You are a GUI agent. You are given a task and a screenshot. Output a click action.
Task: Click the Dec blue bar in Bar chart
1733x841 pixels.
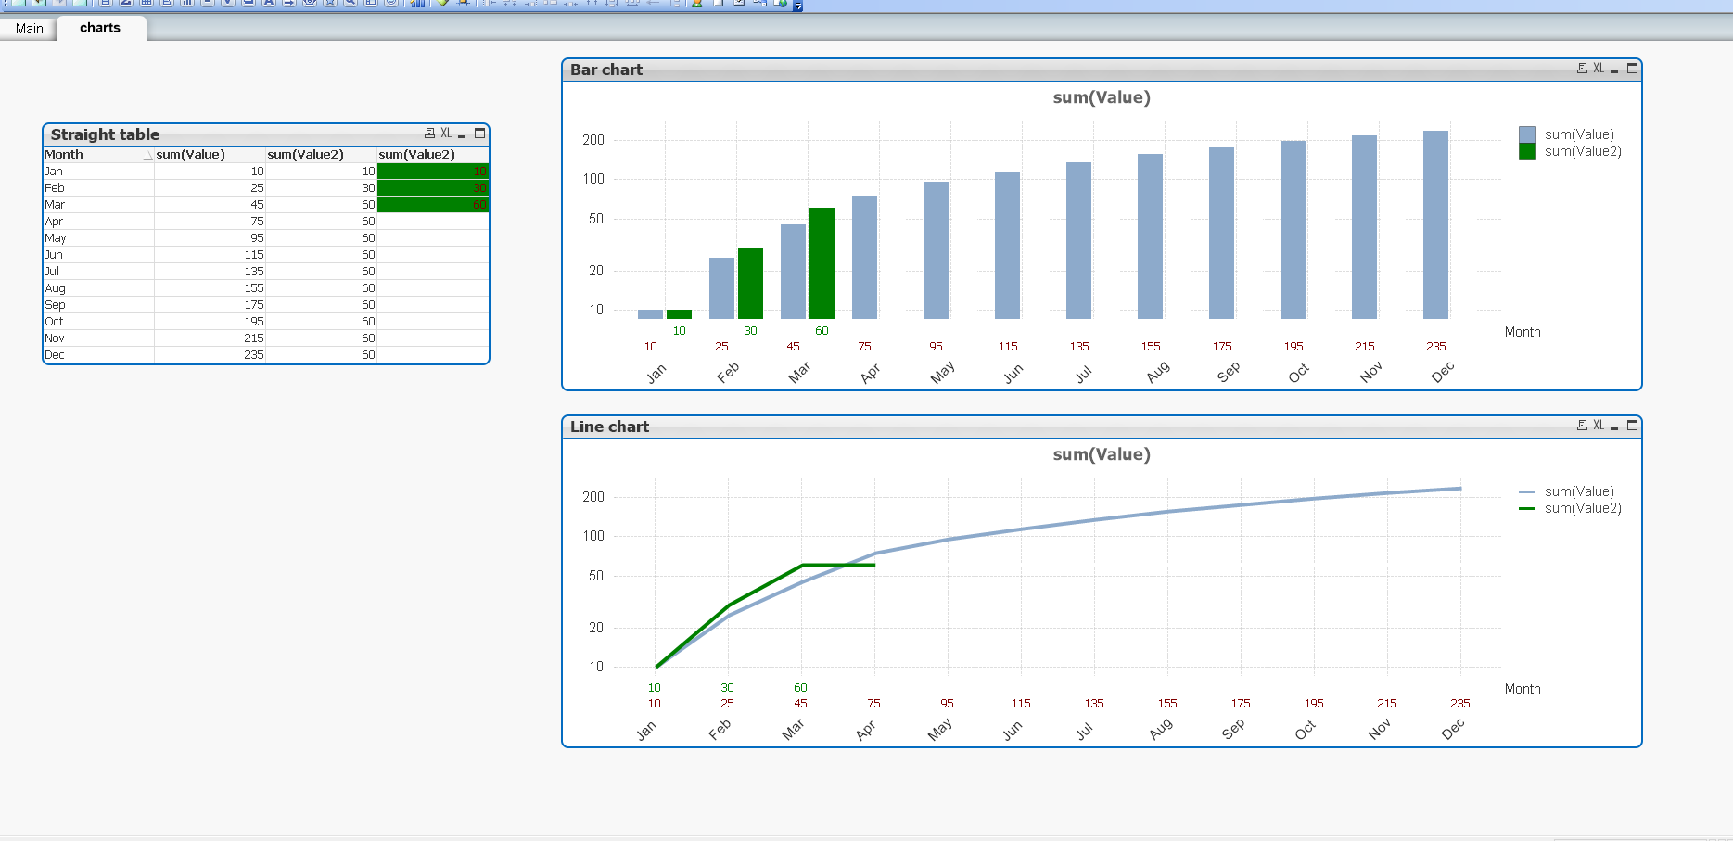click(x=1435, y=225)
